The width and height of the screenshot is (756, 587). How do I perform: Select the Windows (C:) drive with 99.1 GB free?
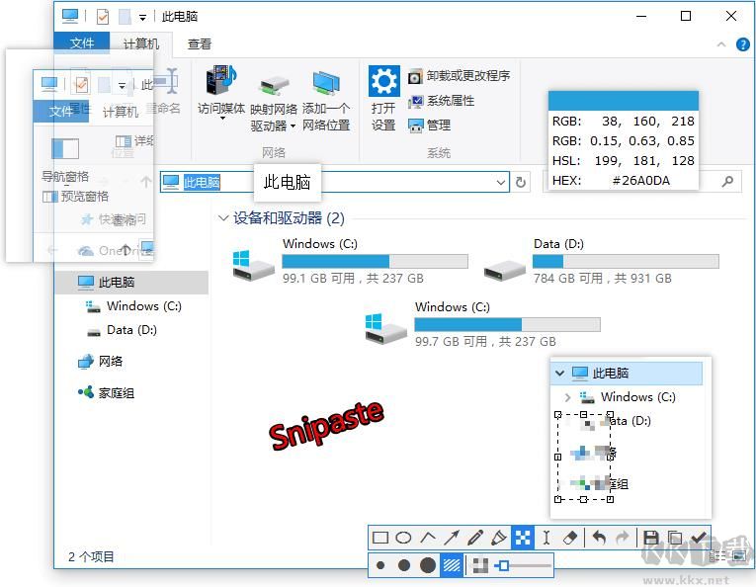(x=349, y=261)
